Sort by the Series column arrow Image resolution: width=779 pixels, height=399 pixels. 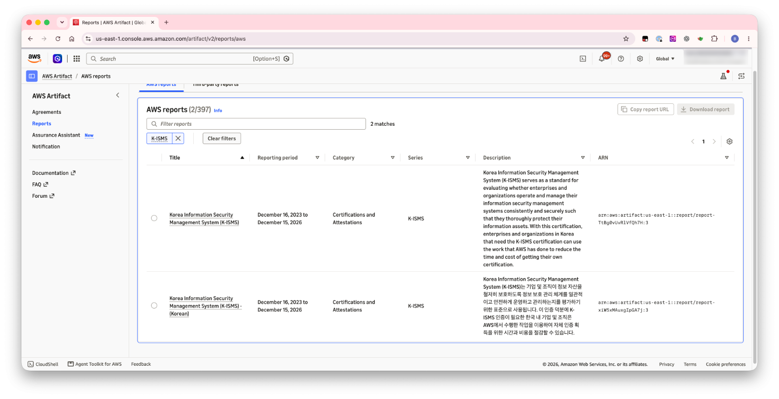point(467,158)
